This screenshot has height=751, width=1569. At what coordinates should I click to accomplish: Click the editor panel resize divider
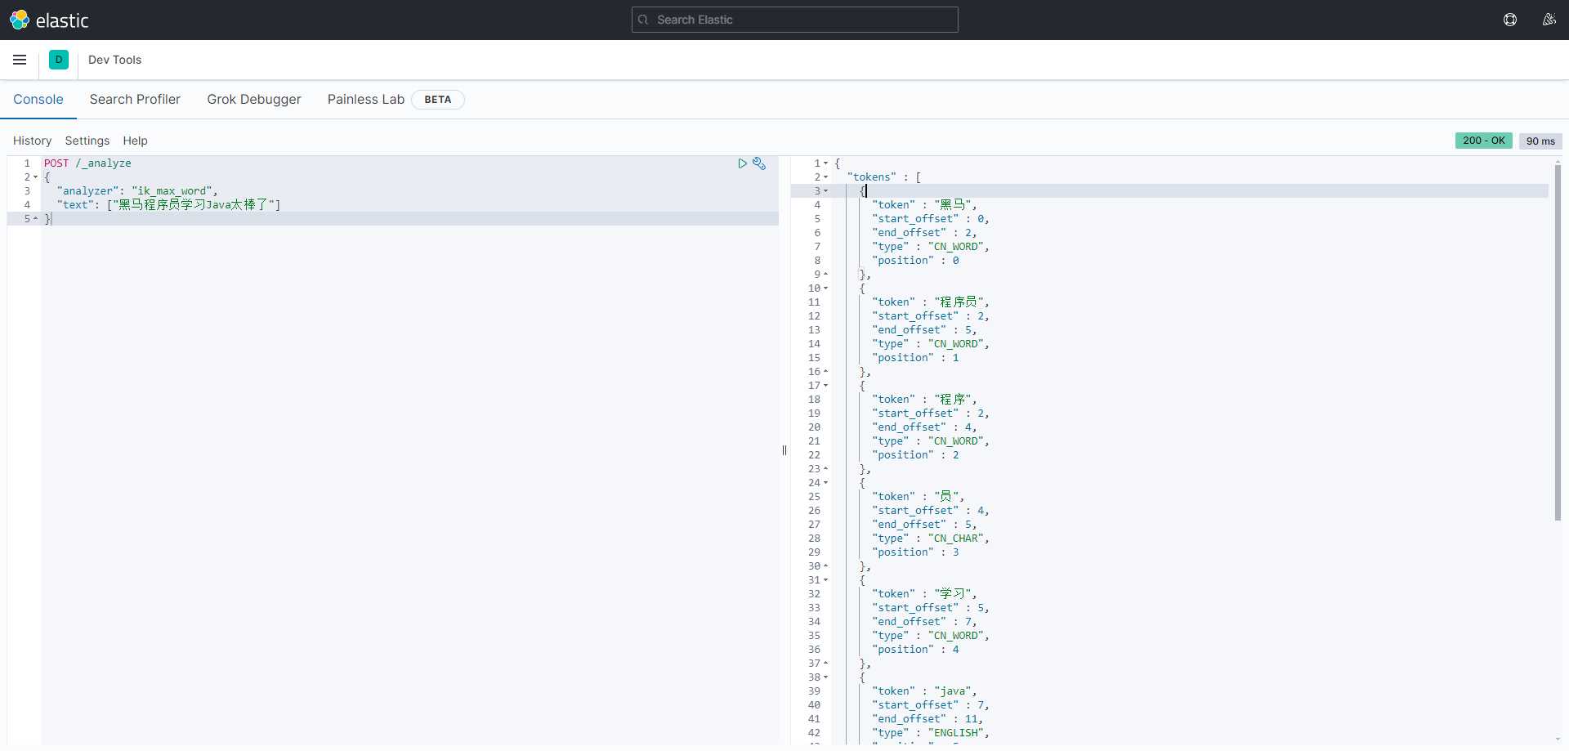pos(784,450)
